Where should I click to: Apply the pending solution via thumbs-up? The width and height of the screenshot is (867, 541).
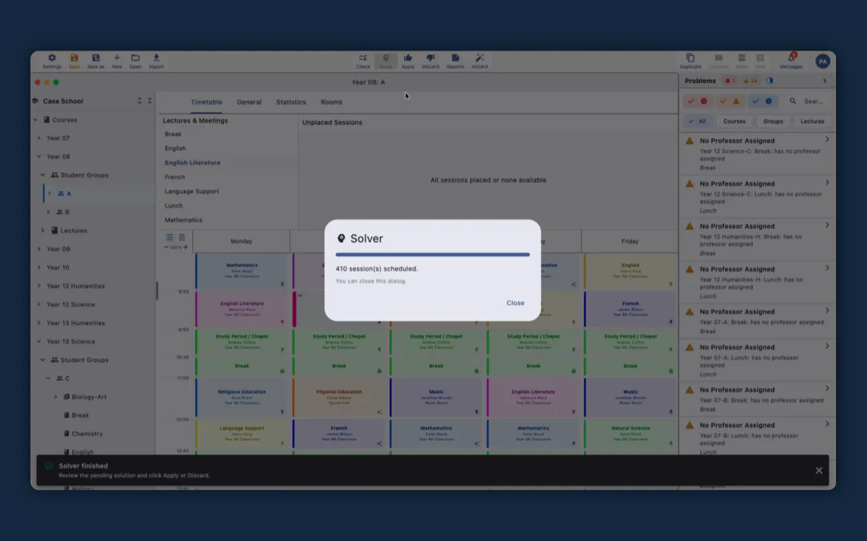[408, 61]
